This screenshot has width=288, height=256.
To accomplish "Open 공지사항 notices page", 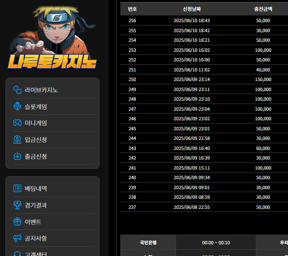I will pyautogui.click(x=36, y=238).
